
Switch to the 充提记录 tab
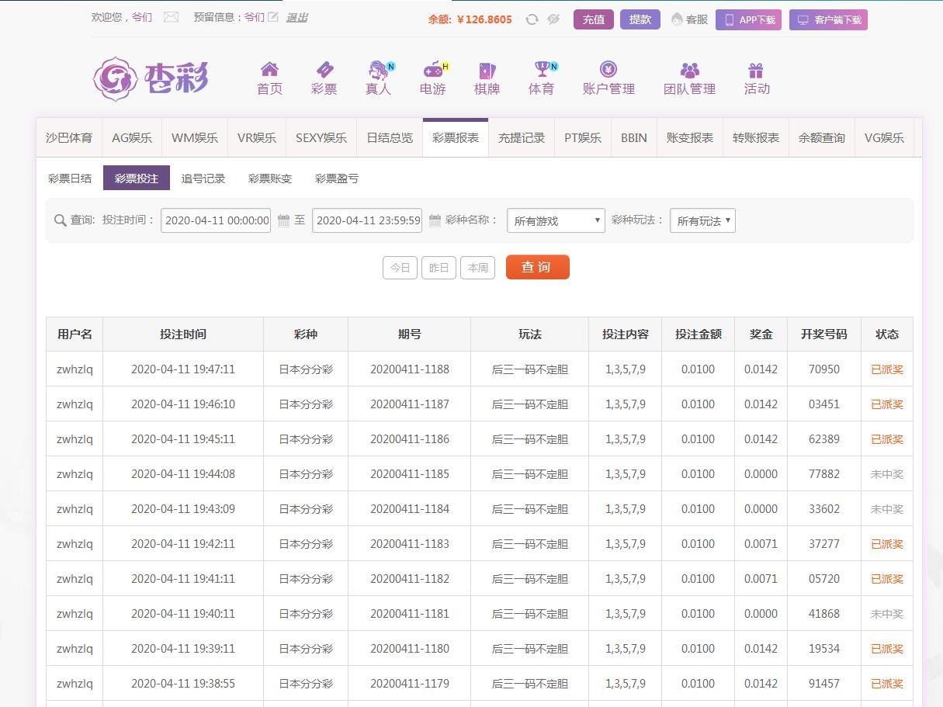click(x=521, y=138)
